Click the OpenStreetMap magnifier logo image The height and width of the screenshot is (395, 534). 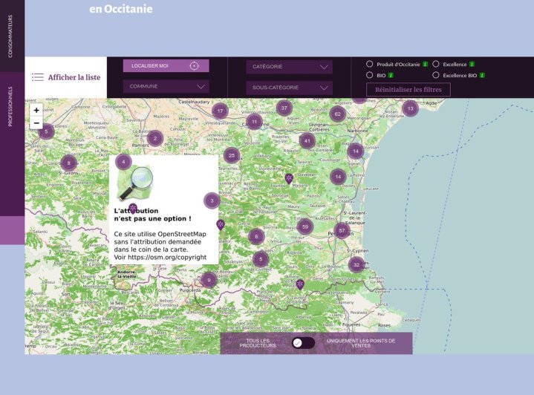tap(135, 183)
